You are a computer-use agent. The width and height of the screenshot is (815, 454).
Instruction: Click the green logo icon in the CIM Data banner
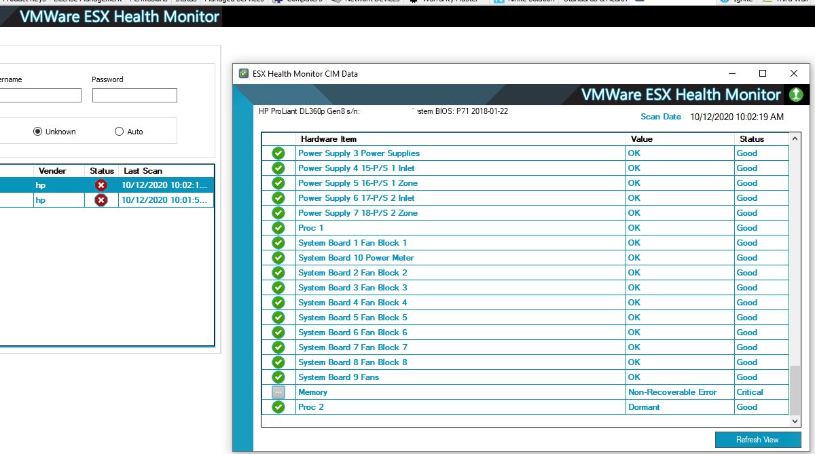(796, 95)
